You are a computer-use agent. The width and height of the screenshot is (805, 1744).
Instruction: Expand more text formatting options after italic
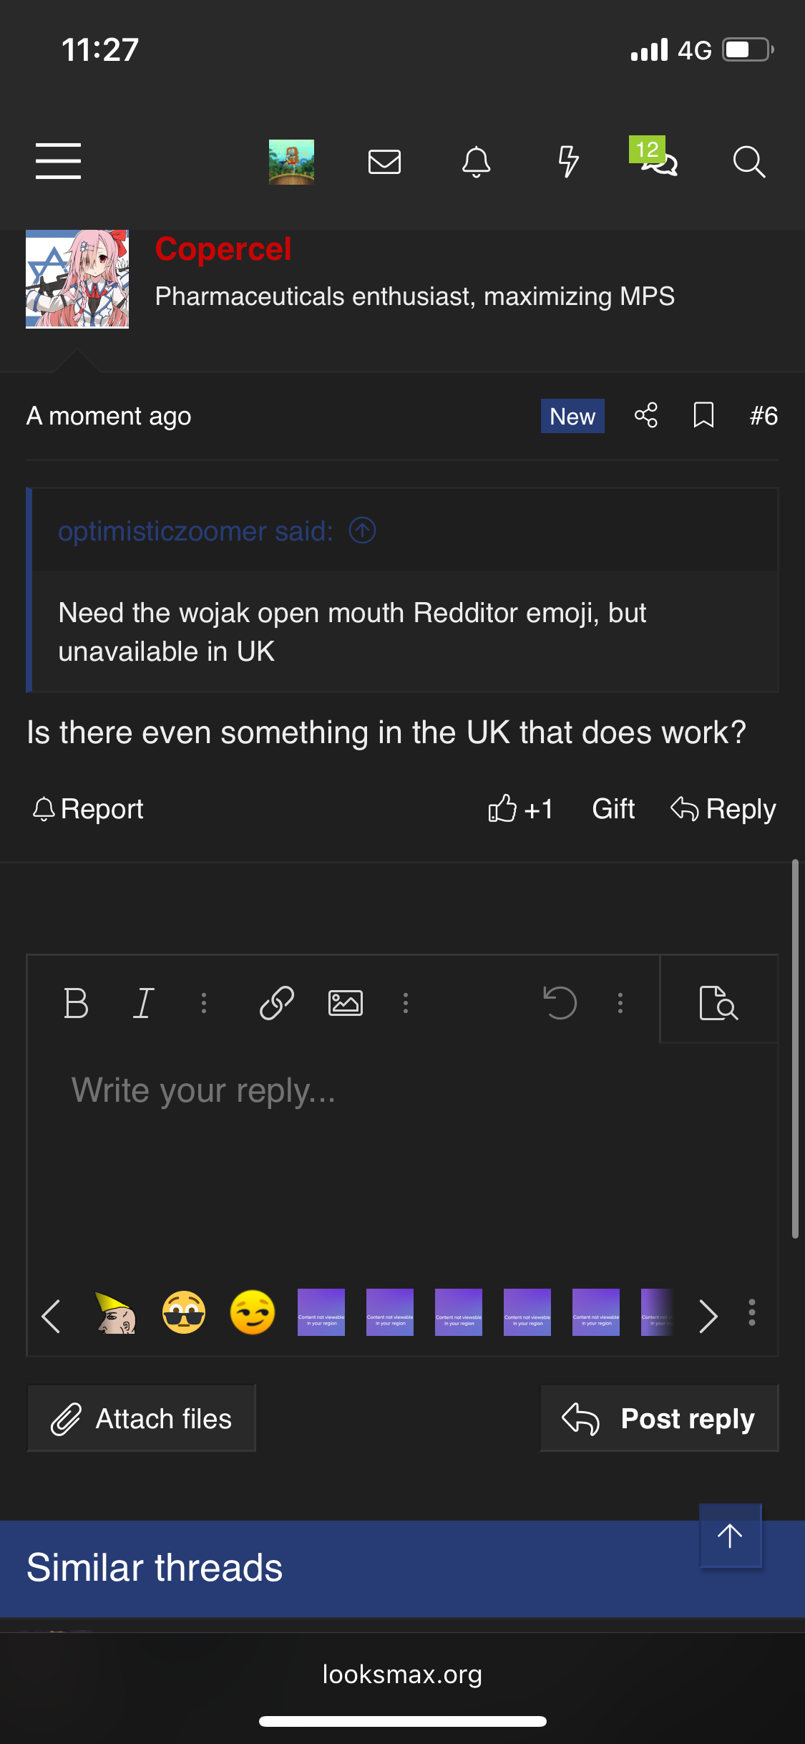point(204,1002)
